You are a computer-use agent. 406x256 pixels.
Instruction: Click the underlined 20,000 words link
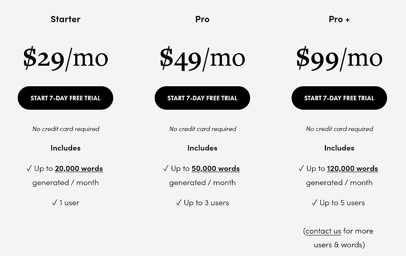coord(79,168)
